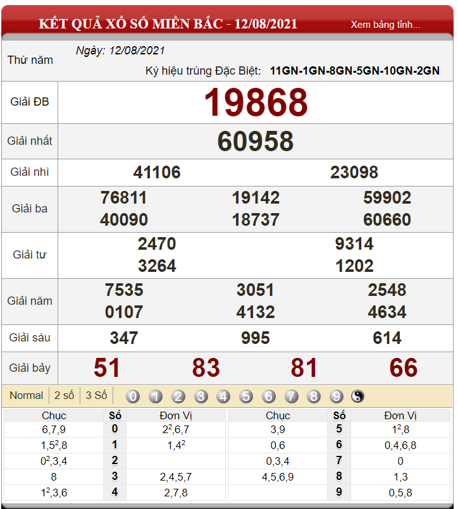Click the yin-yang filter icon
Image resolution: width=458 pixels, height=509 pixels.
point(358,396)
